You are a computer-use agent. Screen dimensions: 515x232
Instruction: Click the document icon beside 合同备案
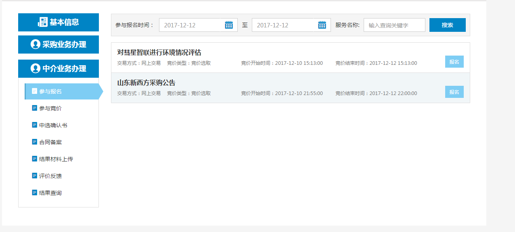pyautogui.click(x=34, y=142)
